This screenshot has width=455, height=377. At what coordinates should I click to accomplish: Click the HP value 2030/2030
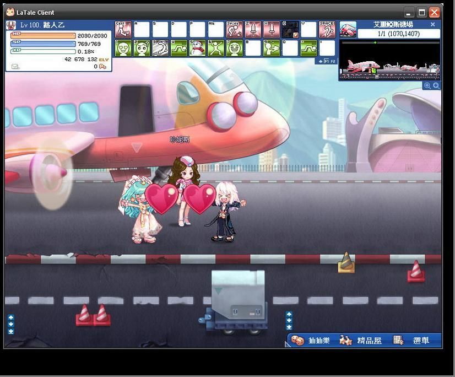tap(93, 36)
